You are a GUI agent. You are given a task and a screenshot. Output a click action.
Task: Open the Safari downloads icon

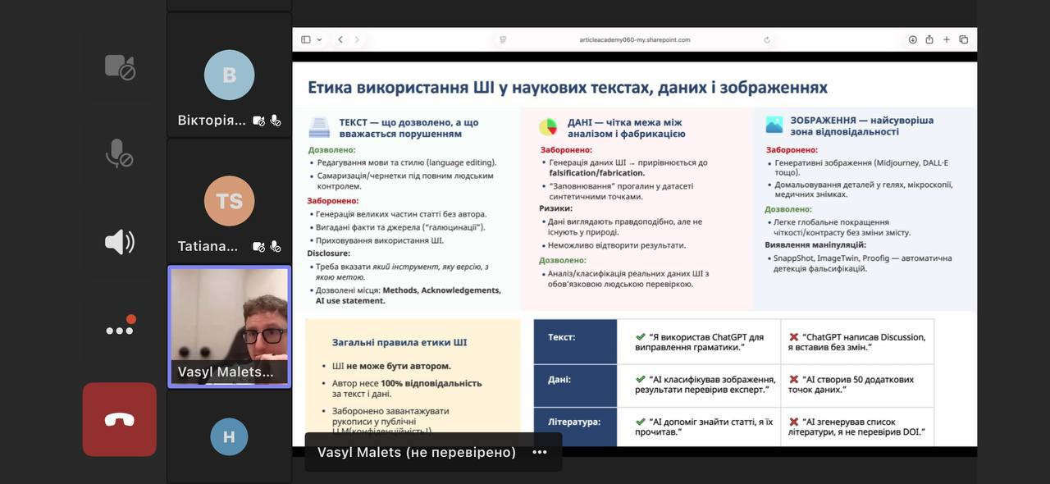912,39
